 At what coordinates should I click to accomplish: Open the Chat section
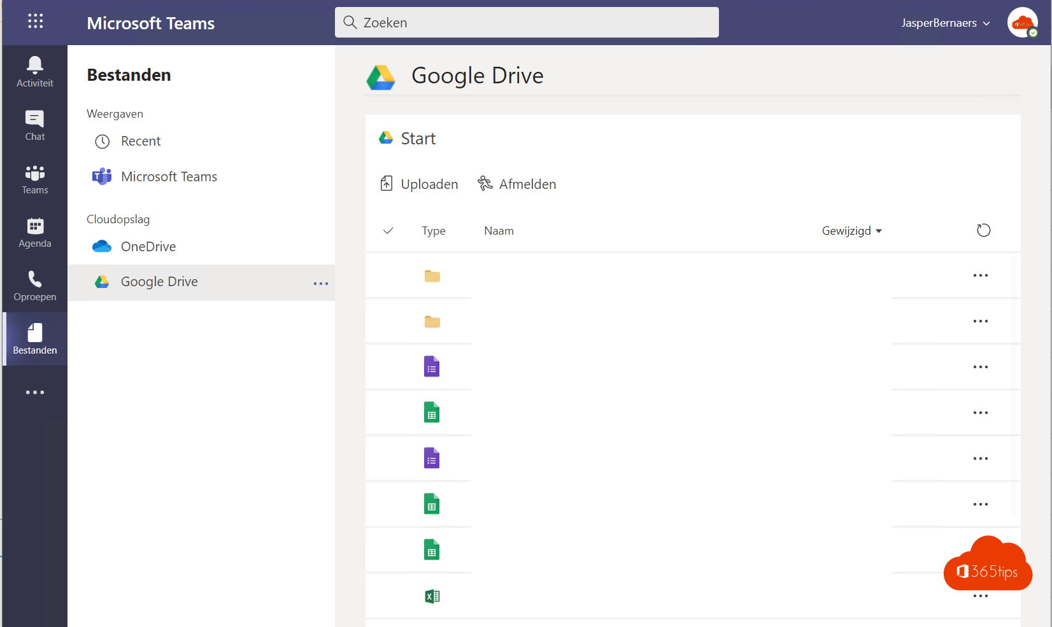click(35, 125)
